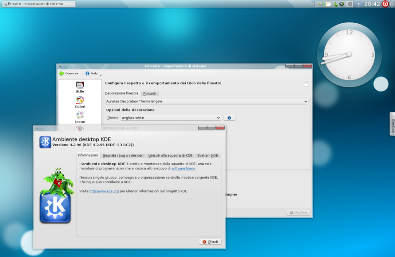
Task: Open the notifications info tray icon
Action: [350, 4]
